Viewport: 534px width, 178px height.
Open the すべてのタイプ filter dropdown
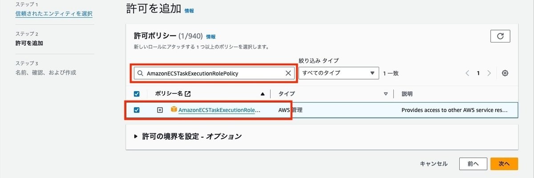[338, 74]
